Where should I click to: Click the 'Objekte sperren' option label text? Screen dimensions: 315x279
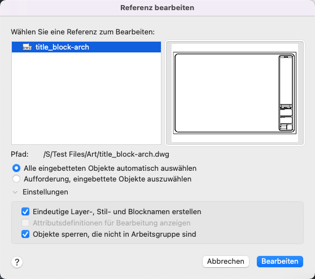pyautogui.click(x=115, y=234)
